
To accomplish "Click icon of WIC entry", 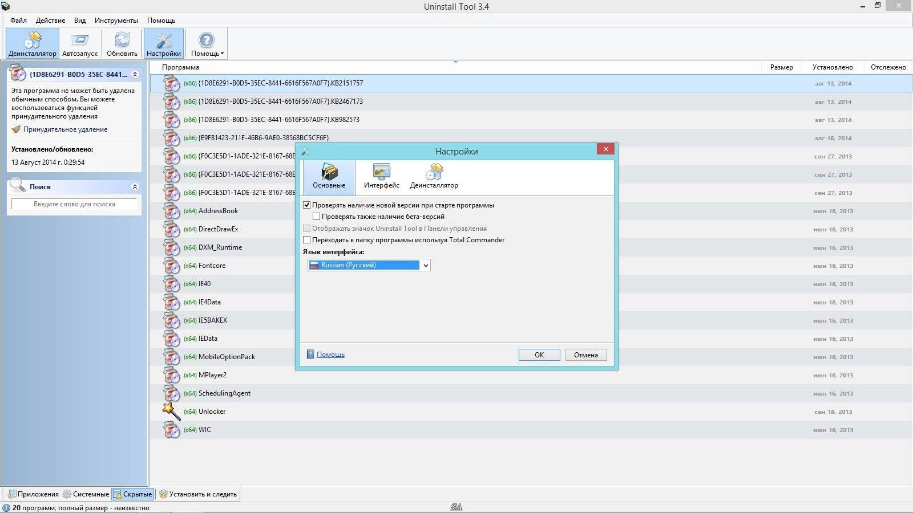I will click(172, 430).
